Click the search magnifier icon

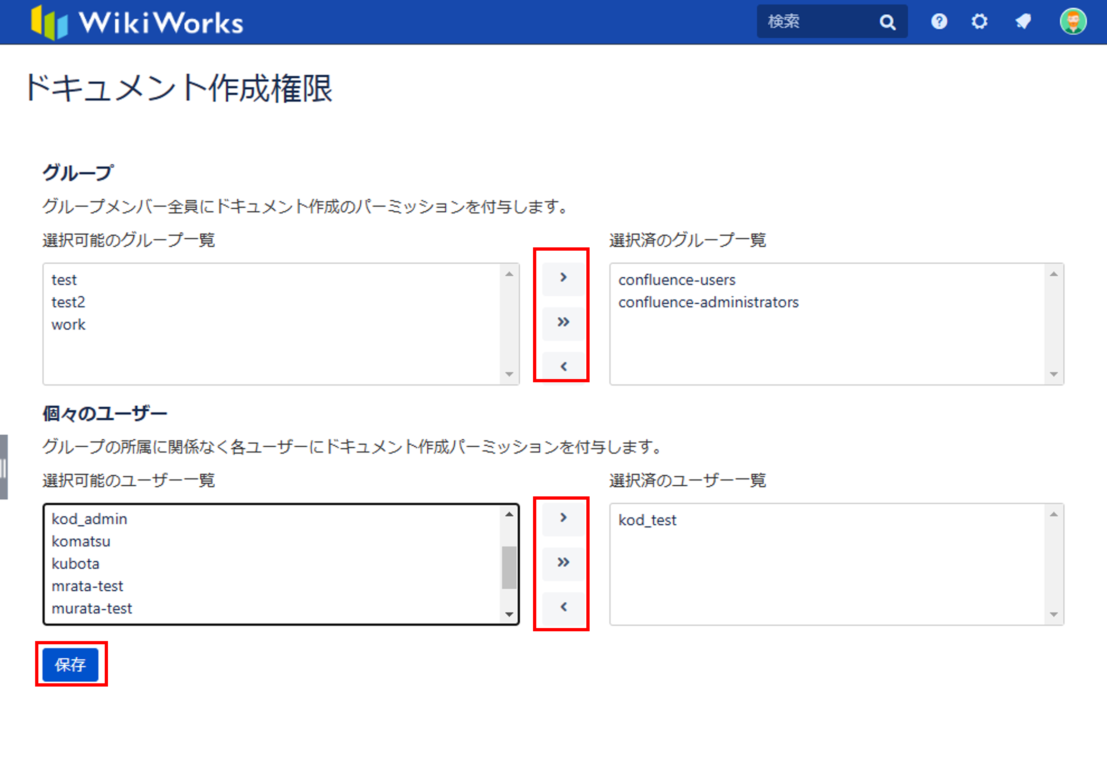click(887, 22)
